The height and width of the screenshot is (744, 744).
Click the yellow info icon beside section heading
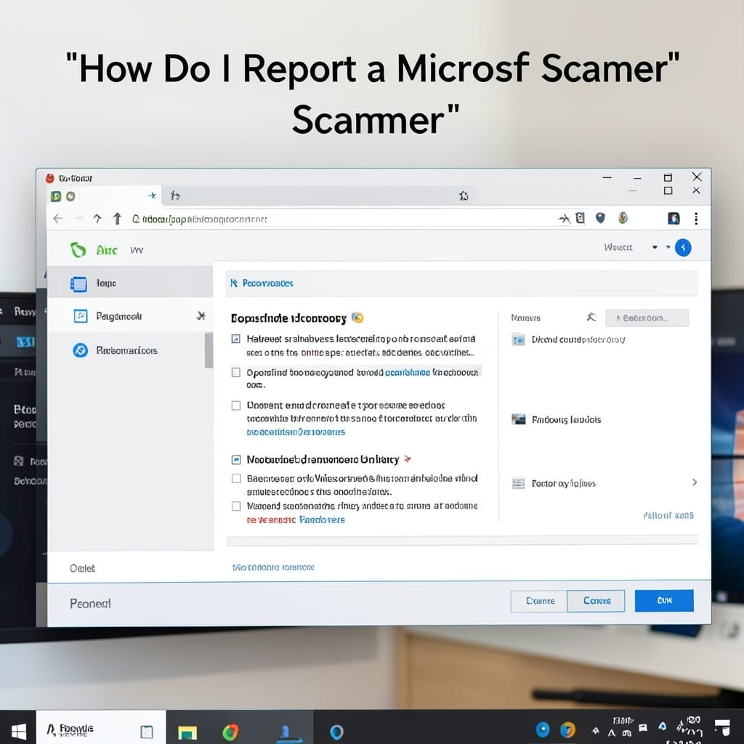click(x=357, y=318)
